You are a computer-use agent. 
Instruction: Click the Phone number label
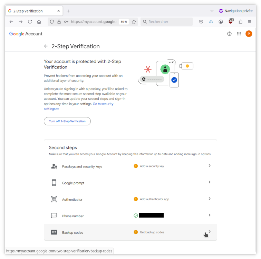[x=73, y=216]
